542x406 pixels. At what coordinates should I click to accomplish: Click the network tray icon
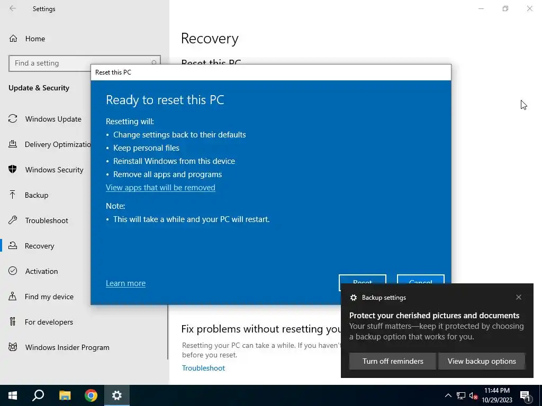[461, 395]
